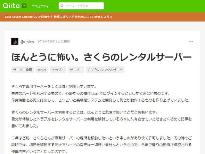Screen dimensions: 205x154
Task: Open the @unico profile link
Action: coord(27,42)
